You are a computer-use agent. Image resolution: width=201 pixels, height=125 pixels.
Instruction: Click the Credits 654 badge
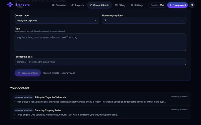pyautogui.click(x=157, y=5)
